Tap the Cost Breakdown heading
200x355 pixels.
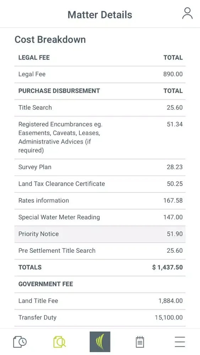pos(50,40)
